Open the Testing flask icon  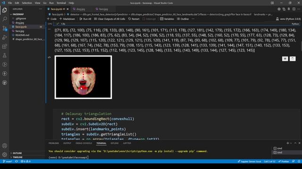tap(4, 55)
